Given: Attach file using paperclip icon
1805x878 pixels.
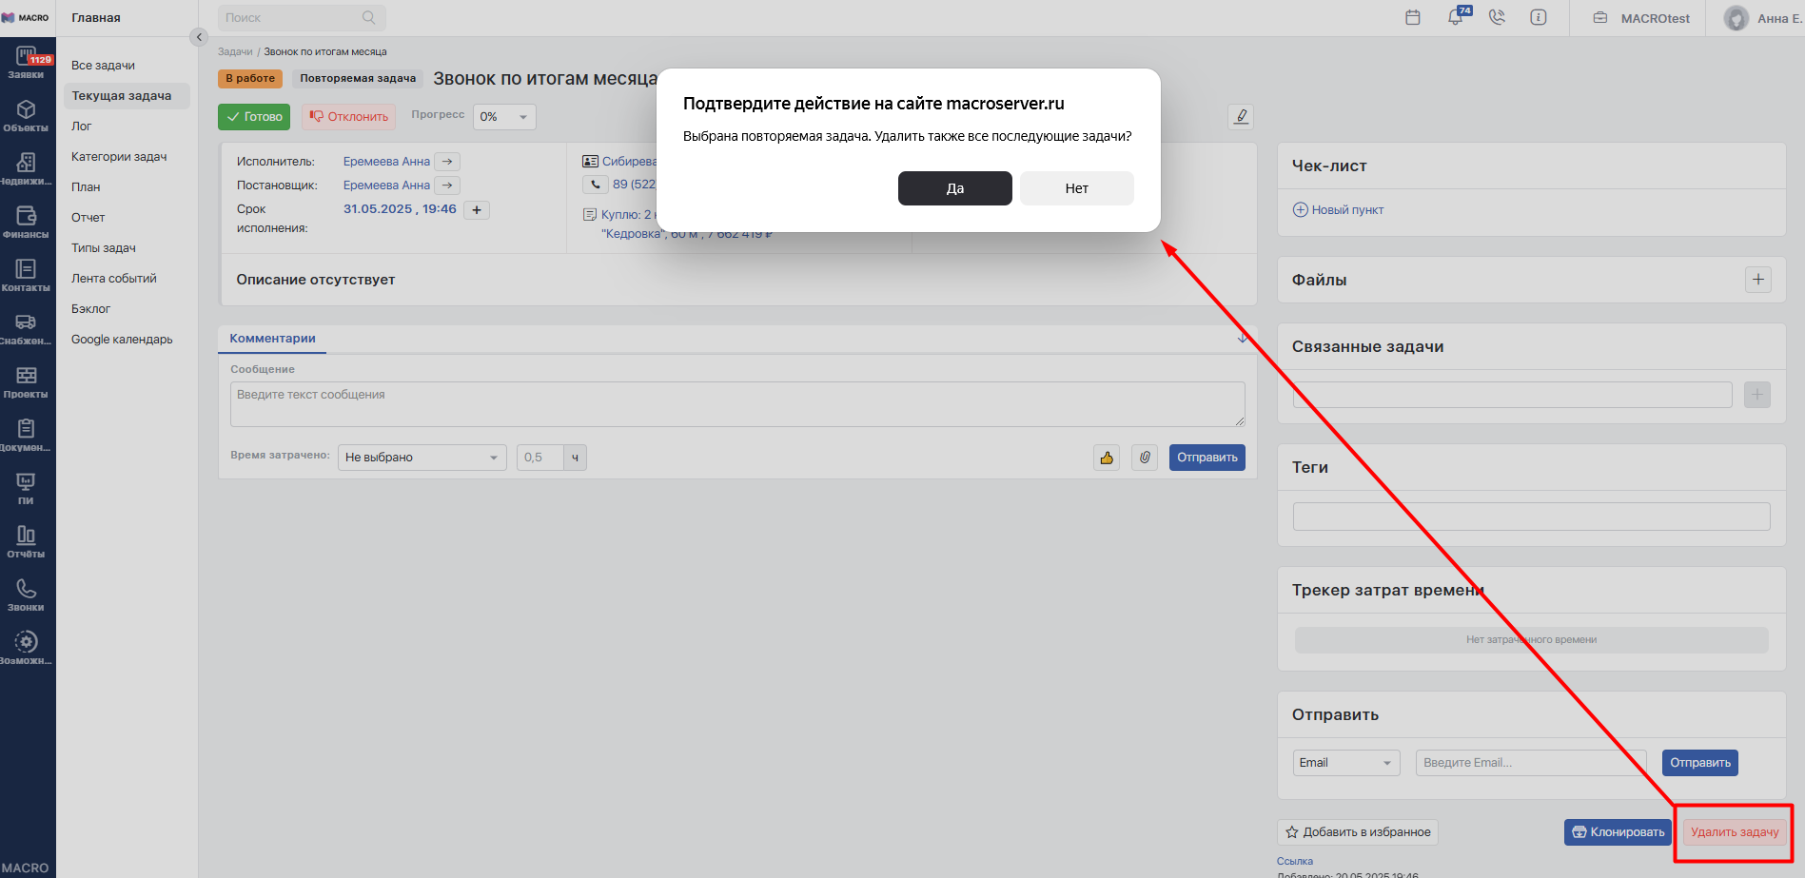Looking at the screenshot, I should click(1145, 458).
